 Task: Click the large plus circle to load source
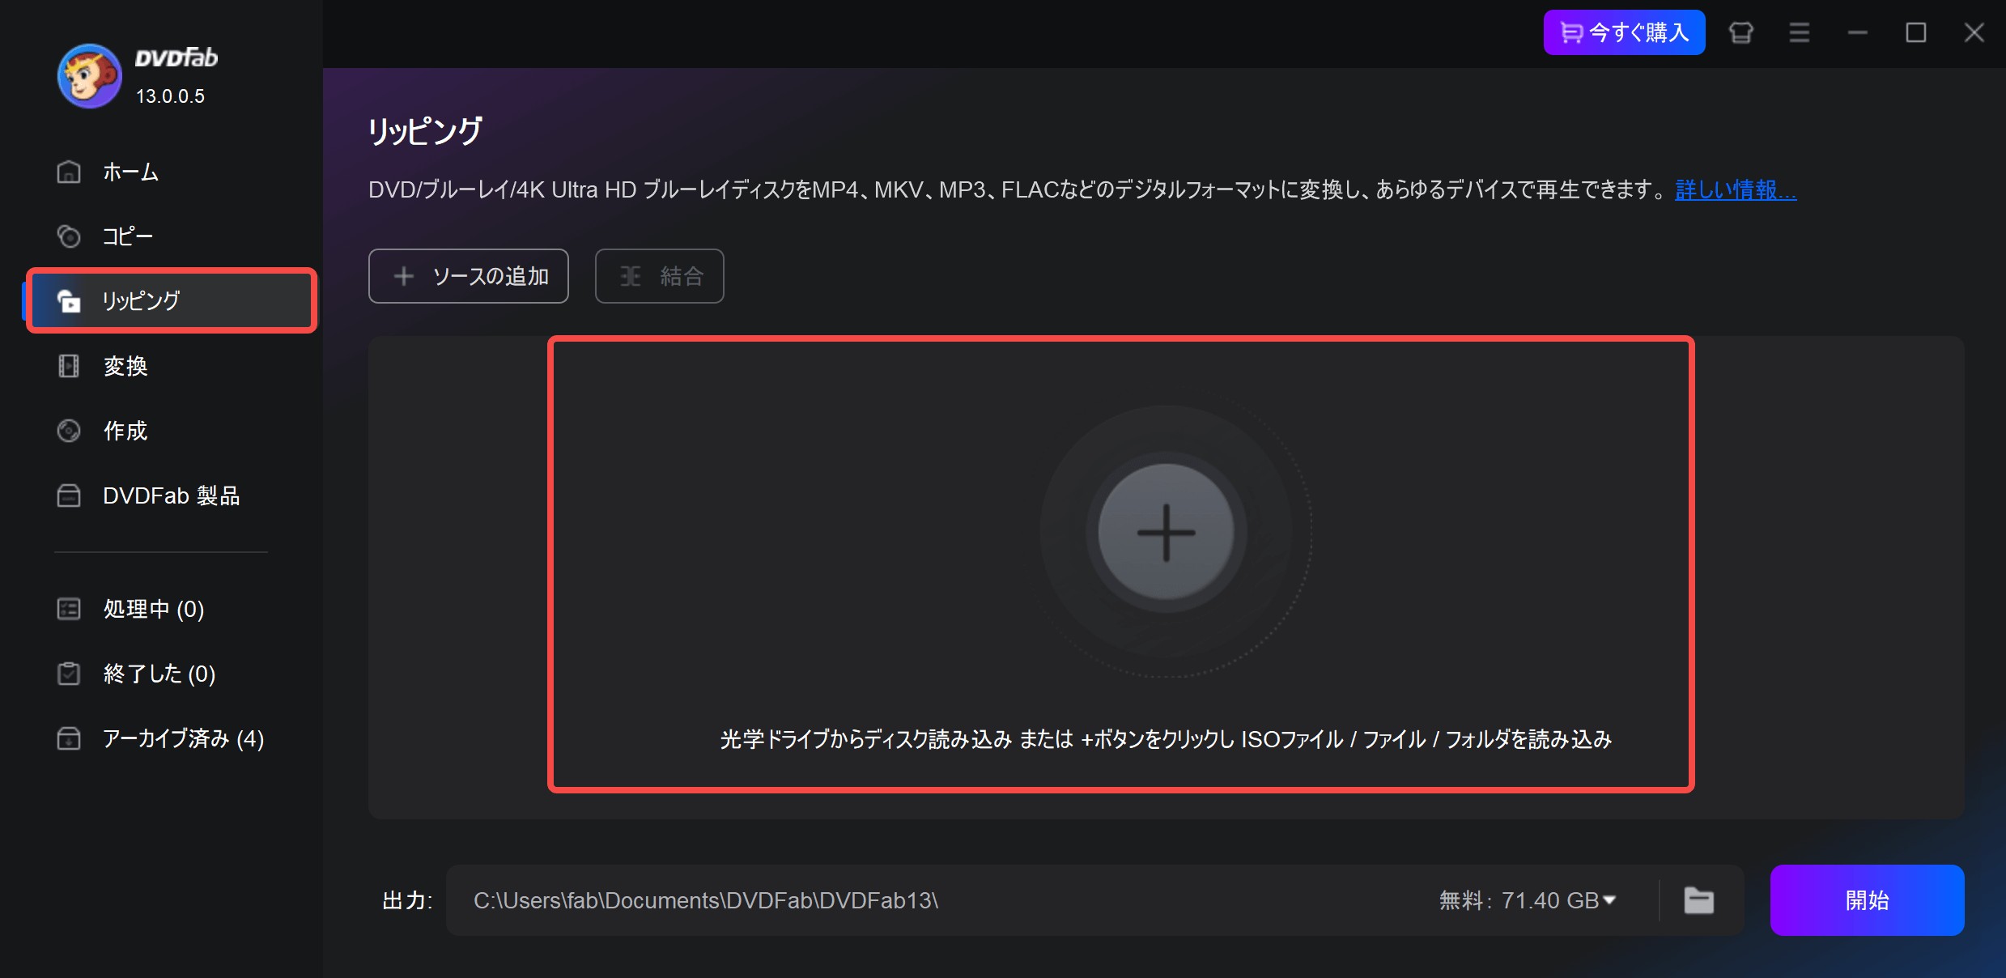[x=1166, y=532]
